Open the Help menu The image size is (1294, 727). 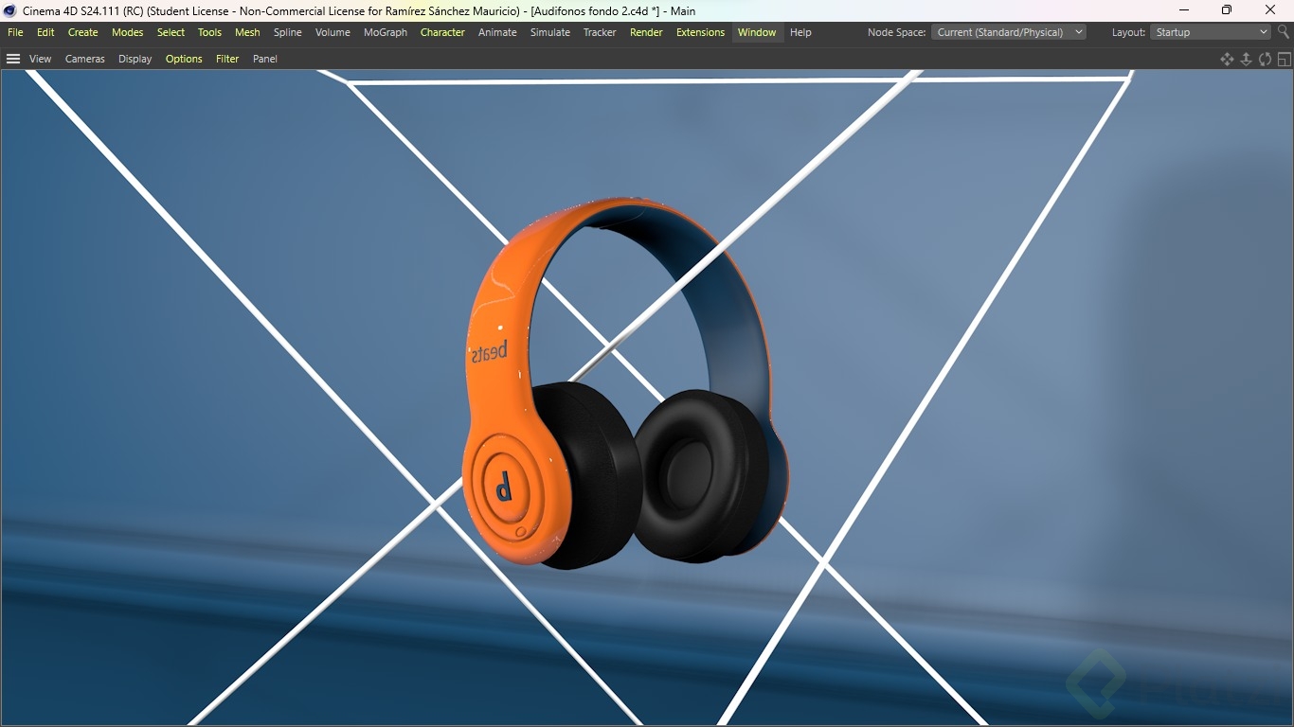[x=800, y=32]
